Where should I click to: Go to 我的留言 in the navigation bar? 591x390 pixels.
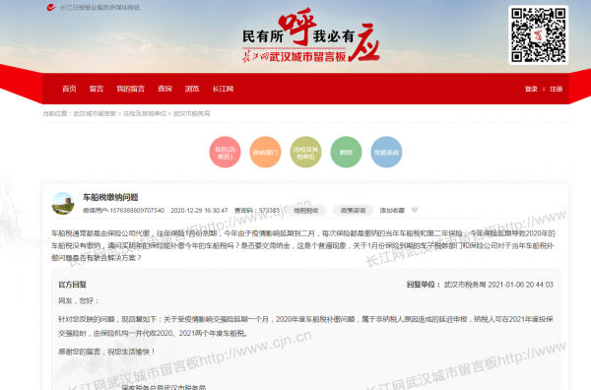pos(130,89)
